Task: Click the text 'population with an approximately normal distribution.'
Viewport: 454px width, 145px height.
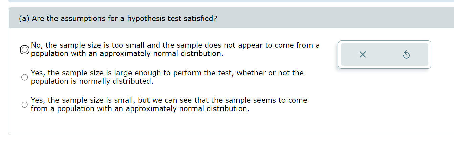Action: tap(127, 54)
